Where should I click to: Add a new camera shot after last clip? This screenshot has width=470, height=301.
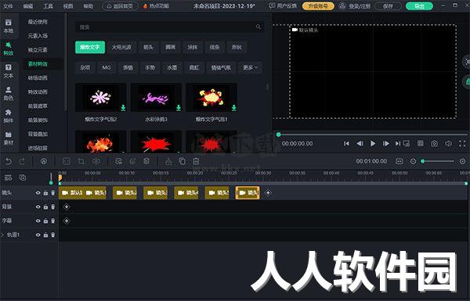(x=268, y=193)
